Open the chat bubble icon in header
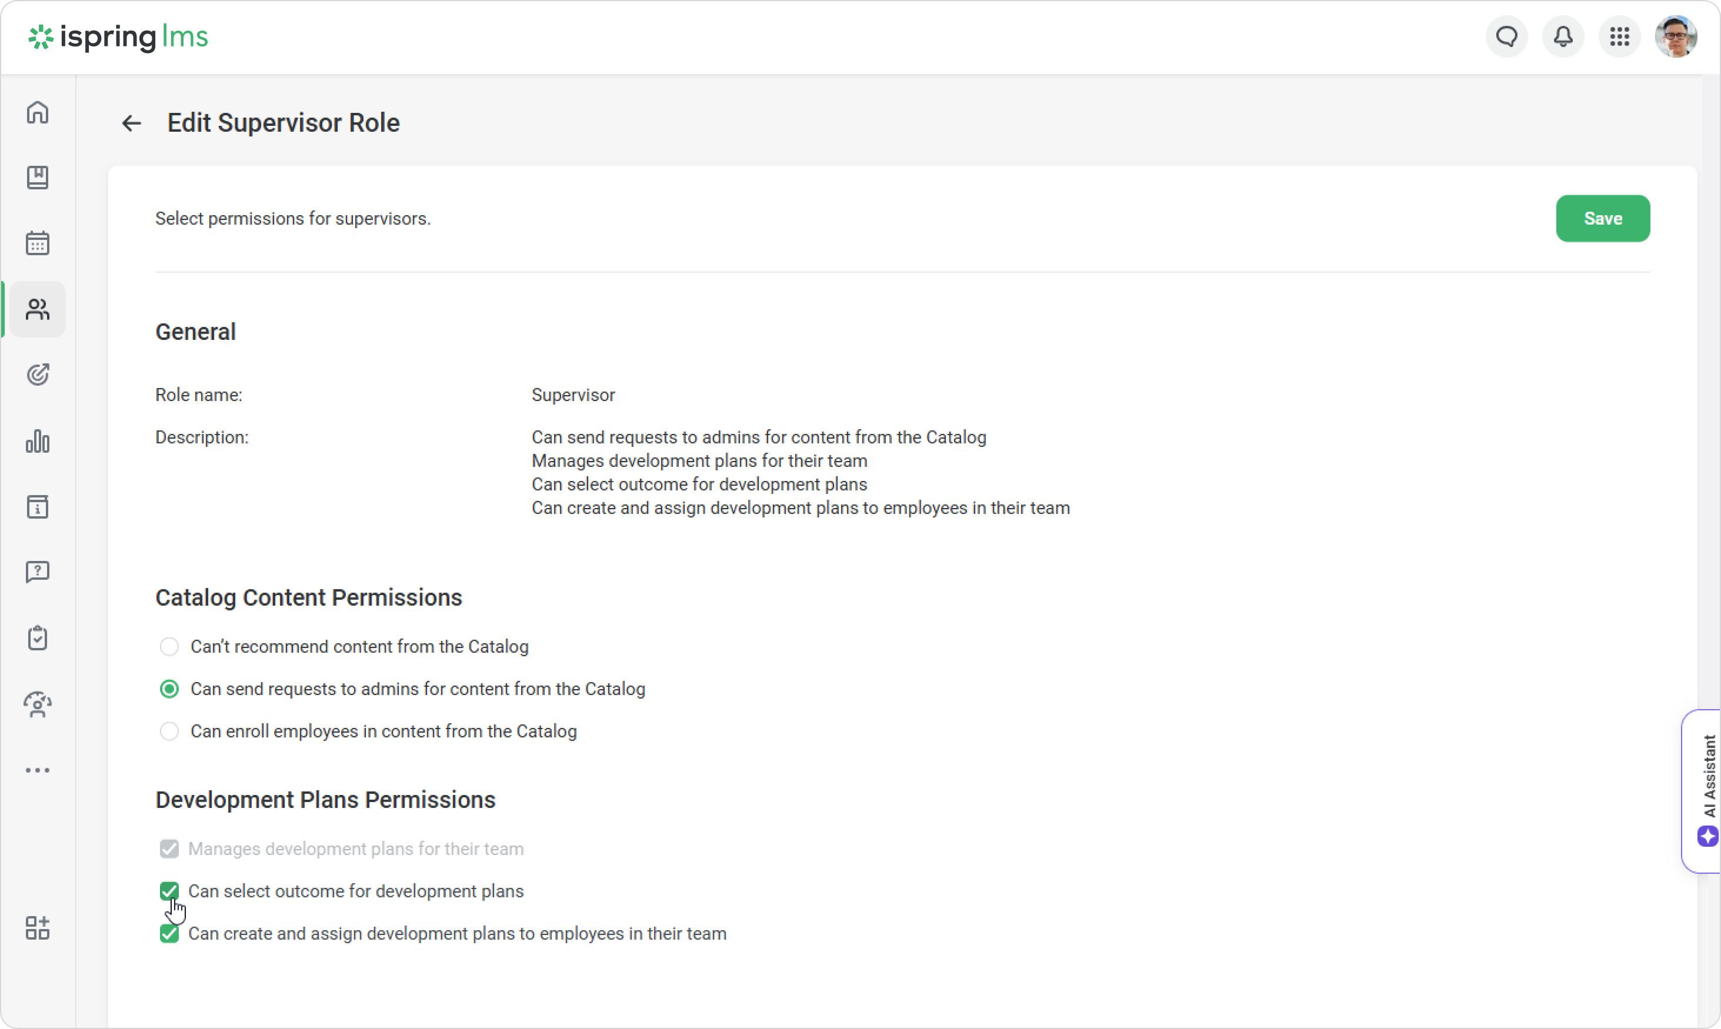This screenshot has height=1029, width=1721. click(x=1507, y=36)
